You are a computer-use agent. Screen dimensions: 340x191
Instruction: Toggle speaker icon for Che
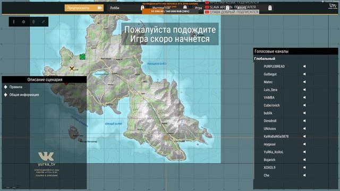click(x=304, y=175)
